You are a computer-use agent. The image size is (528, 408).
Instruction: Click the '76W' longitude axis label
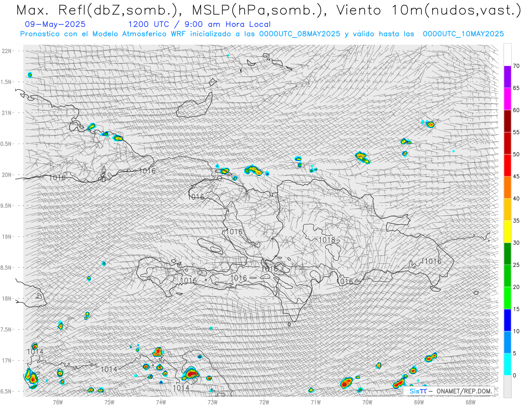58,402
